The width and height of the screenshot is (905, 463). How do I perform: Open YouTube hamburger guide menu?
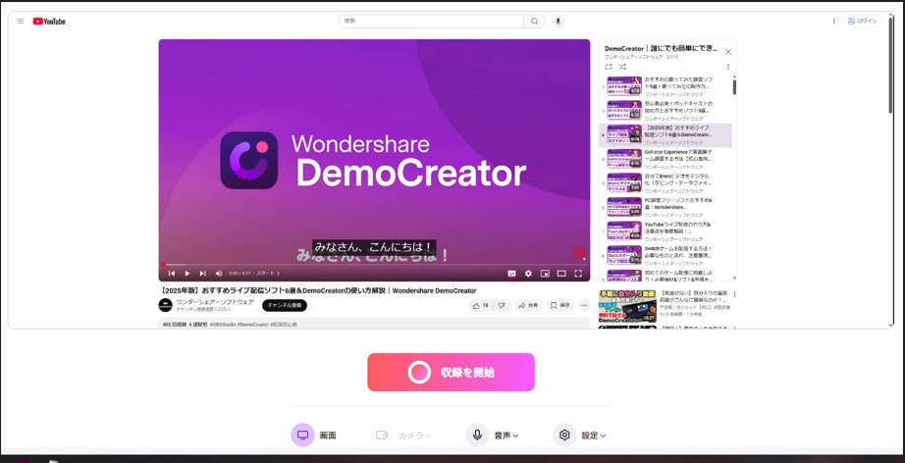pyautogui.click(x=21, y=22)
